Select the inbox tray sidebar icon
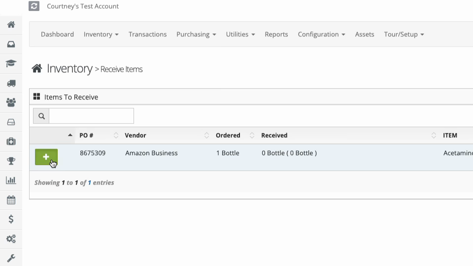 coord(11,44)
